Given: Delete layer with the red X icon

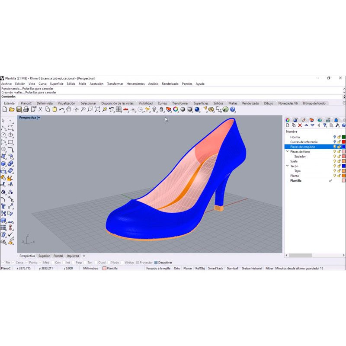Looking at the screenshot, I should click(300, 125).
